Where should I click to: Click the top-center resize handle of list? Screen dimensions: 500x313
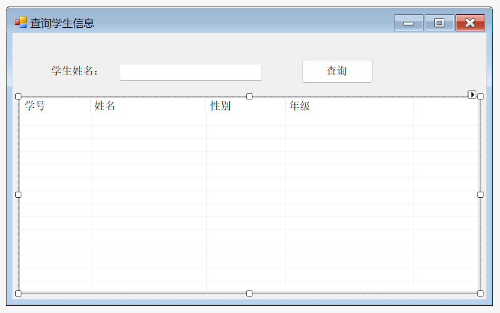(249, 96)
